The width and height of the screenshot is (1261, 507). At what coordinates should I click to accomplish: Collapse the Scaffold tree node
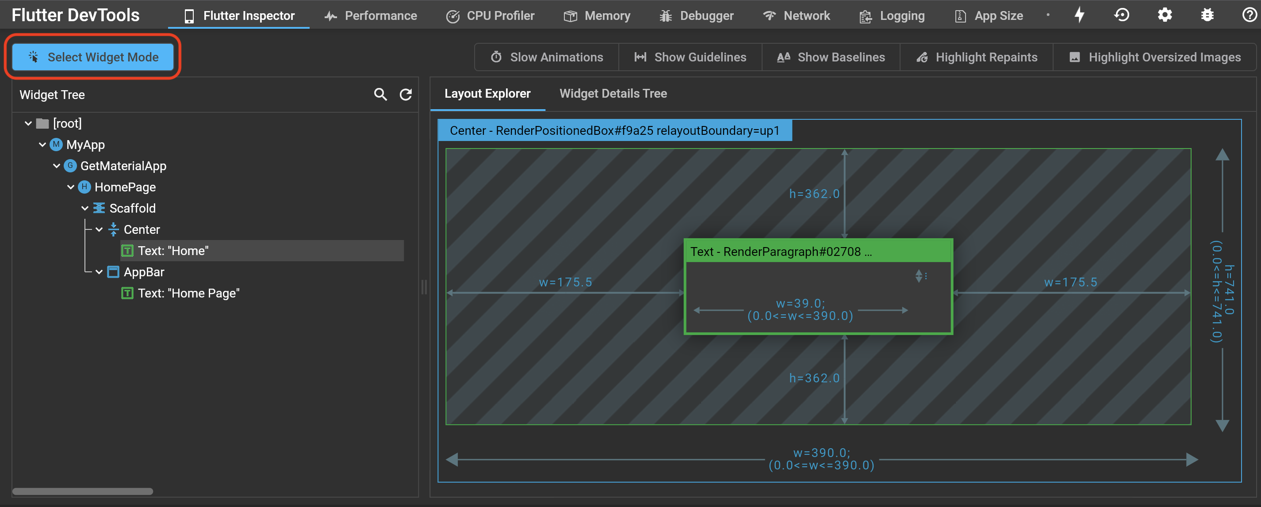84,209
